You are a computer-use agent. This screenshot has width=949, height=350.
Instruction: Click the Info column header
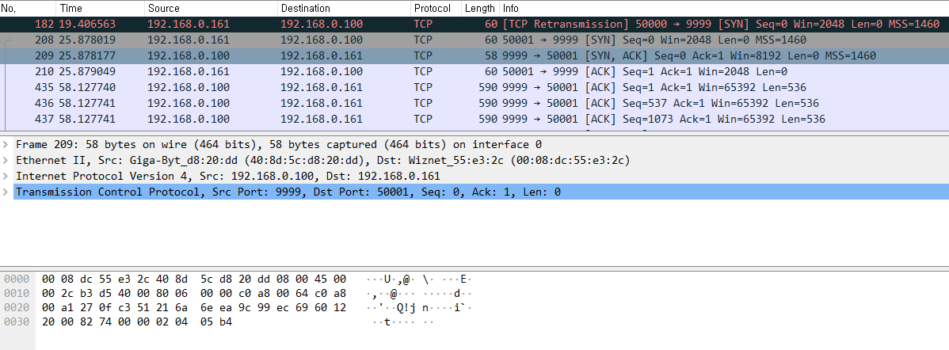pyautogui.click(x=724, y=9)
